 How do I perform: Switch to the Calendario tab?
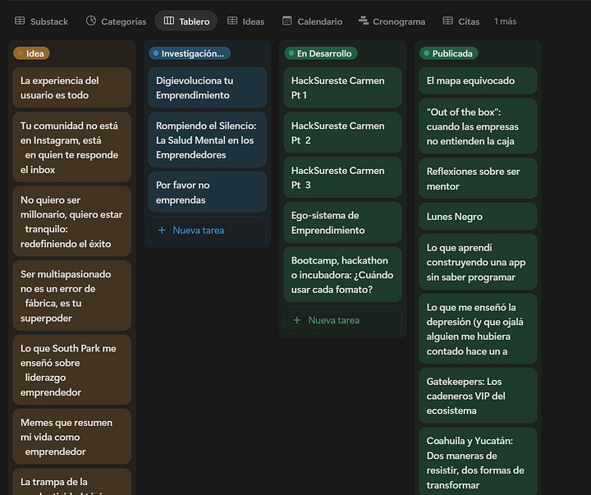coord(313,21)
